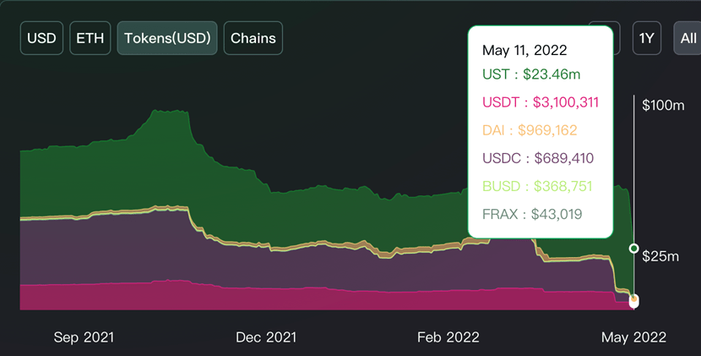Select BUSD $368,751 tooltip entry

point(537,186)
